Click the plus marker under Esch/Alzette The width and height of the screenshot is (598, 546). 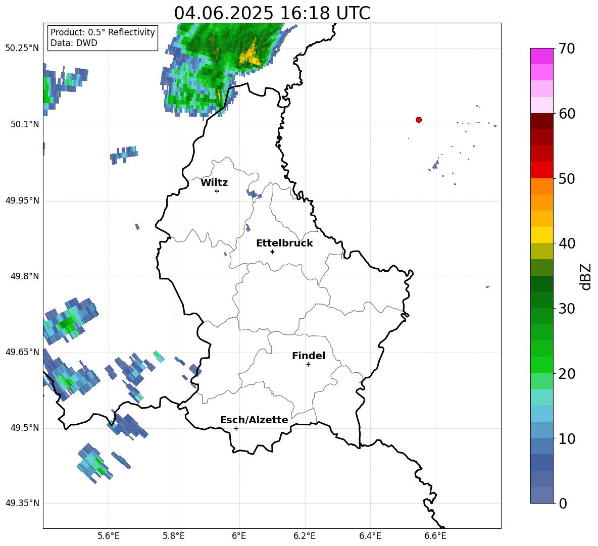click(x=236, y=428)
